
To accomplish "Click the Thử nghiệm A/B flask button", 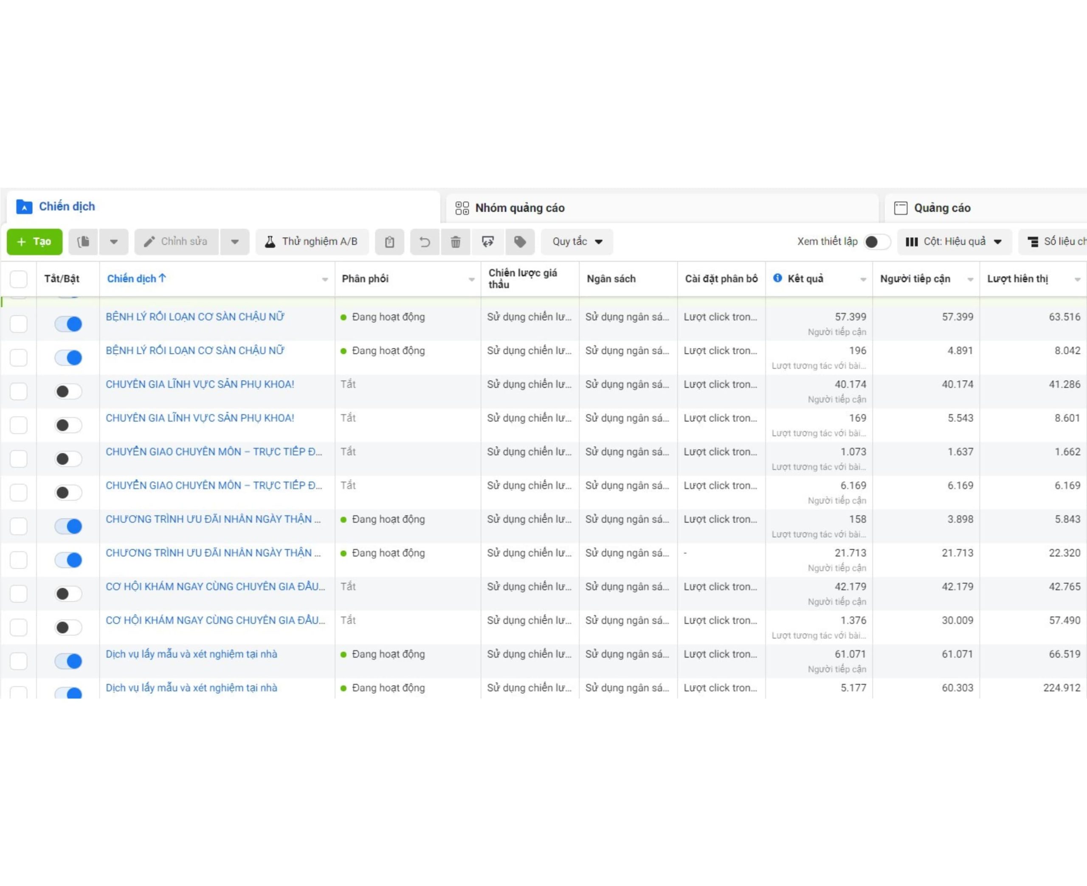I will [311, 241].
